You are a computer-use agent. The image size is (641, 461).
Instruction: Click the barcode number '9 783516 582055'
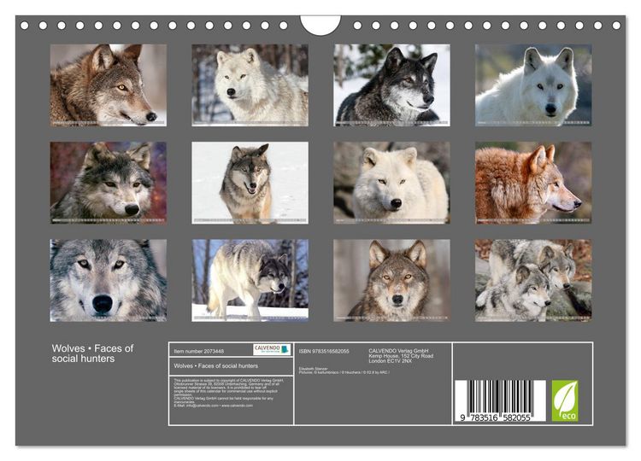coord(495,417)
